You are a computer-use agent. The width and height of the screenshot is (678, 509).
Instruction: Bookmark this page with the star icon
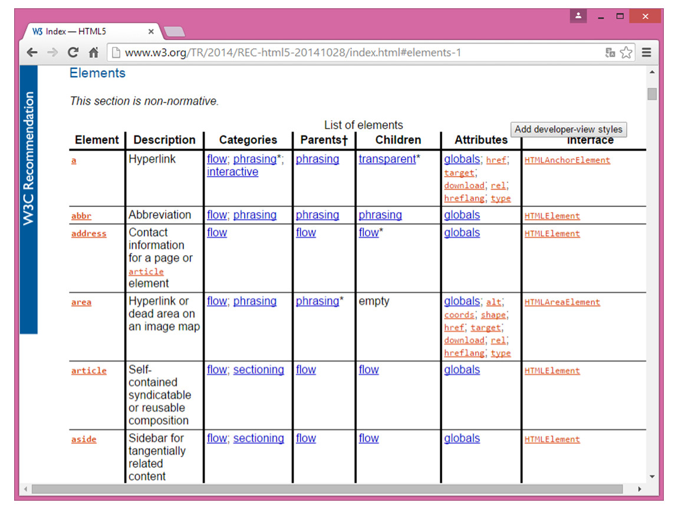pyautogui.click(x=626, y=52)
